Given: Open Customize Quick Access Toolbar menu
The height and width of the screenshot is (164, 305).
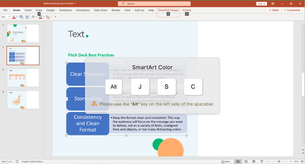Looking at the screenshot, I should point(55,17).
